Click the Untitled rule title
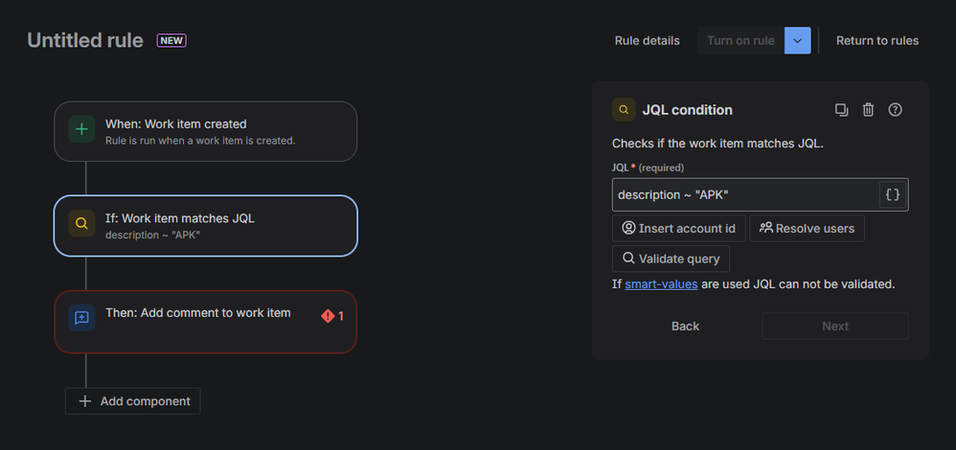 pyautogui.click(x=85, y=41)
